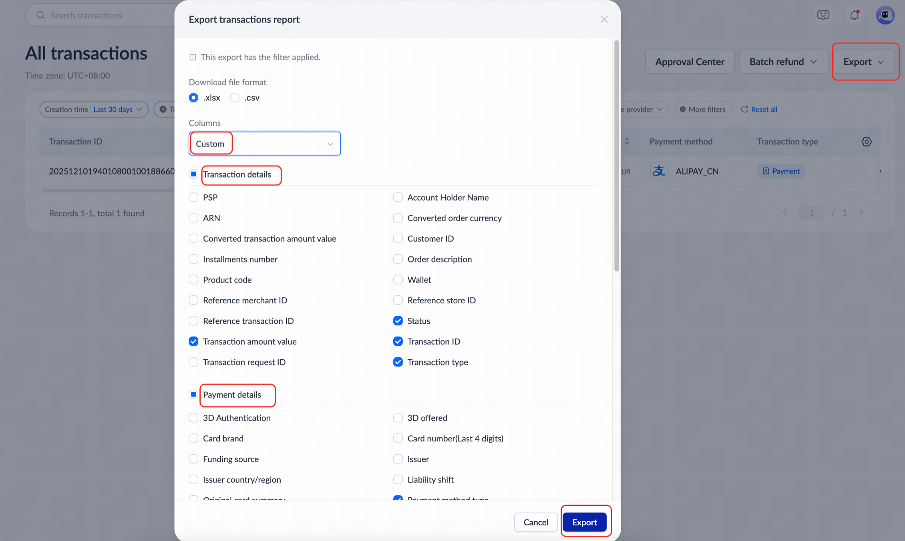Screen dimensions: 905x541
Task: Expand the page Export dropdown button
Action: (864, 62)
